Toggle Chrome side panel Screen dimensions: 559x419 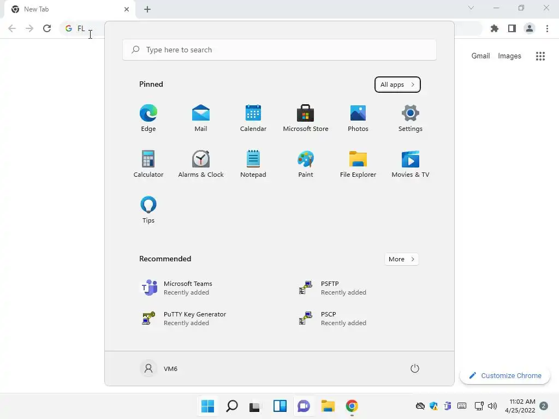pyautogui.click(x=512, y=28)
